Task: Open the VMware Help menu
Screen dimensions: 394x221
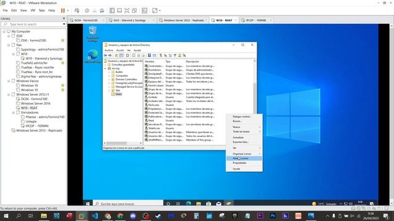Action: pyautogui.click(x=52, y=10)
